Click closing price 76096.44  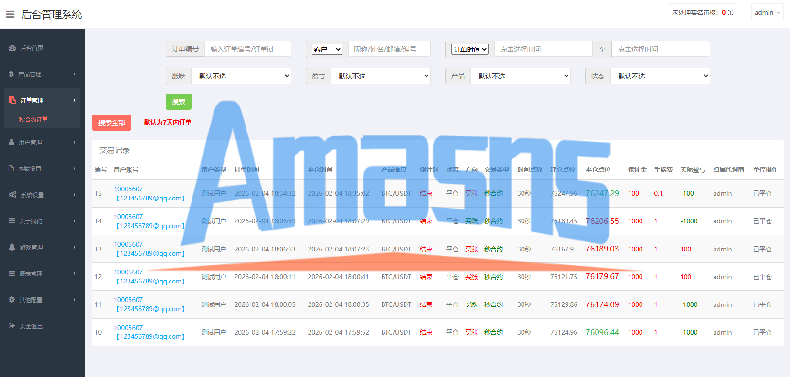[x=602, y=332]
